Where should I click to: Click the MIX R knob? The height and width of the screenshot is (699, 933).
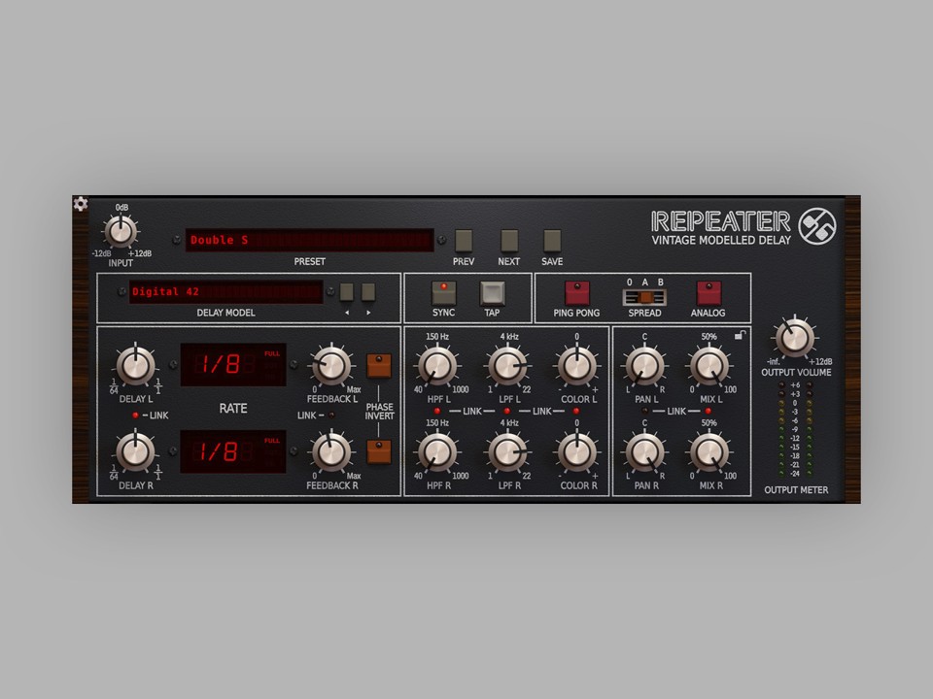coord(708,451)
